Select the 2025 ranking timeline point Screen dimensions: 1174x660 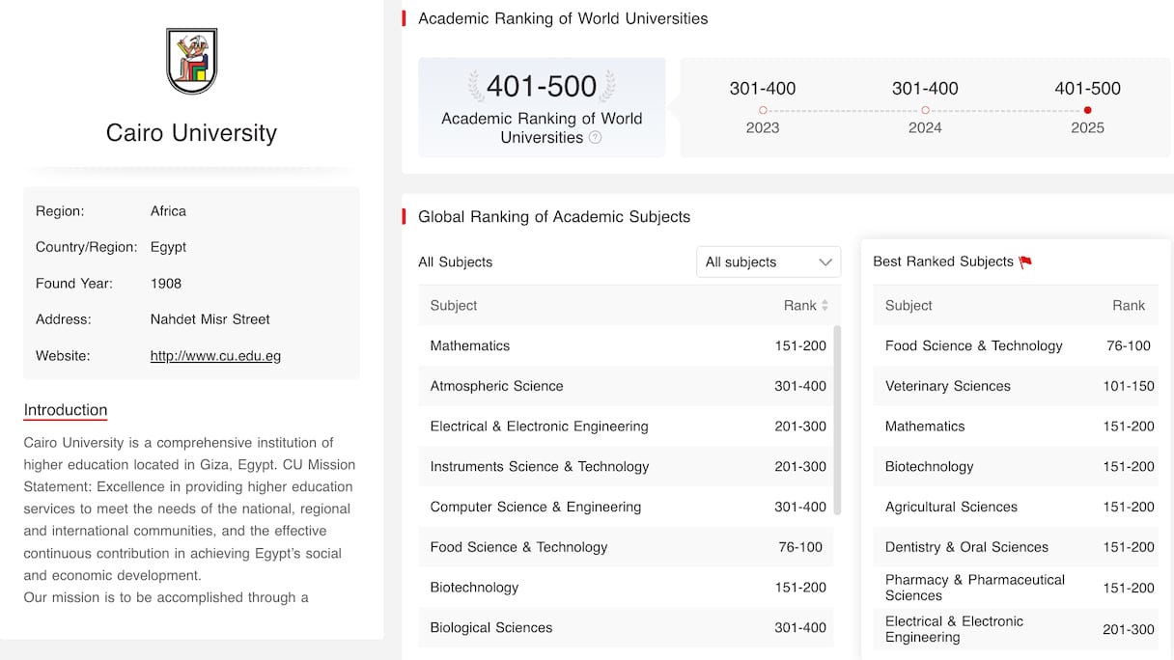click(x=1087, y=110)
